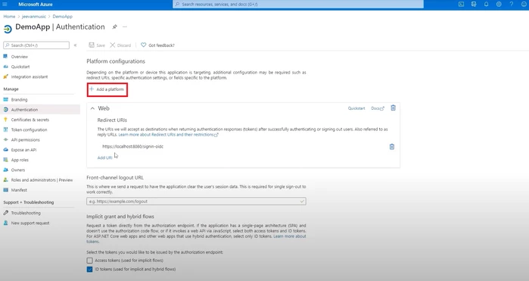This screenshot has height=281, width=529.
Task: Enable the Access tokens checkbox
Action: (89, 261)
